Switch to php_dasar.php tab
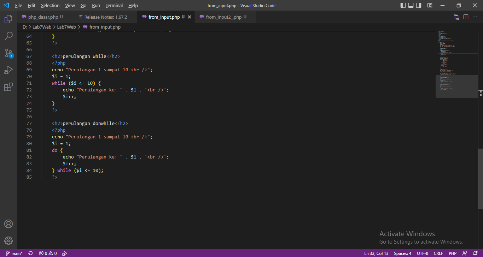This screenshot has width=483, height=257. 45,17
